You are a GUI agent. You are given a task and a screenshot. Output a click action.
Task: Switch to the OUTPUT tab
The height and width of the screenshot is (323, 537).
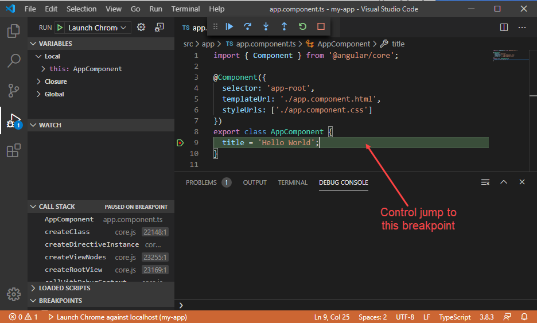255,182
